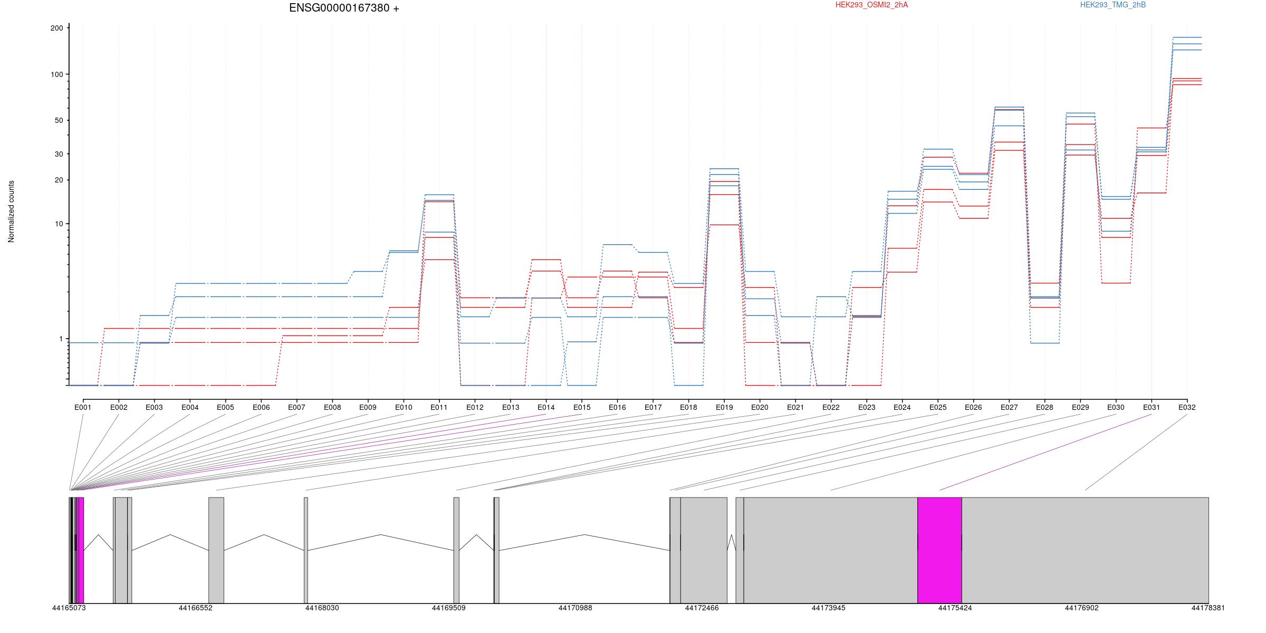Click genomic coordinate 44165073
Image resolution: width=1266 pixels, height=633 pixels.
[69, 608]
